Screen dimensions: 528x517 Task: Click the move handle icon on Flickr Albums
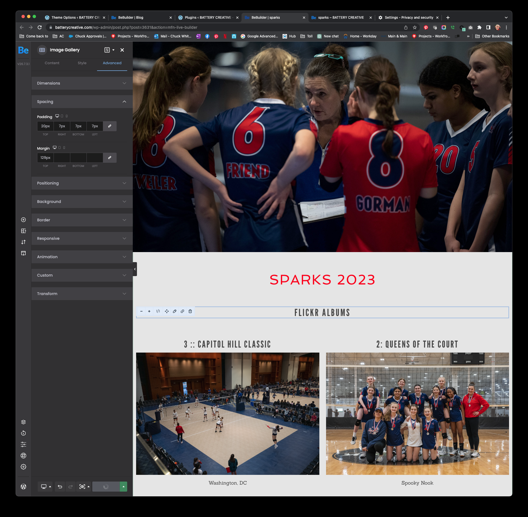pos(167,311)
